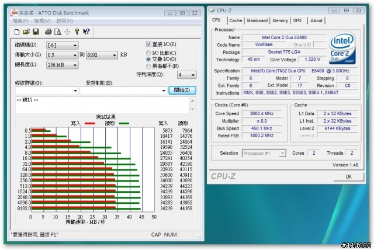Click the 0.5 row write value 5873

coord(168,130)
